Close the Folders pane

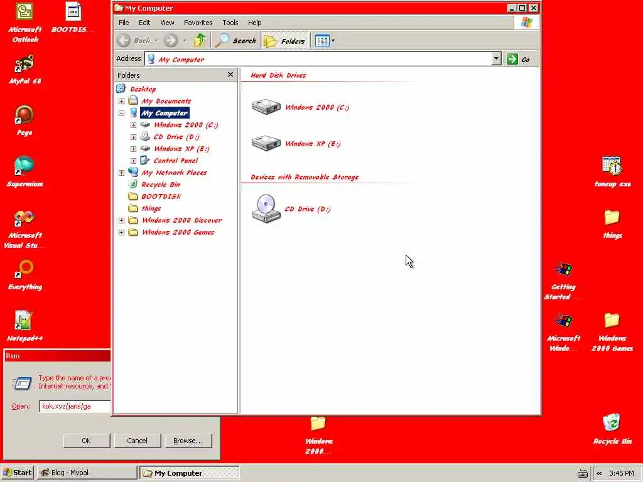[230, 75]
